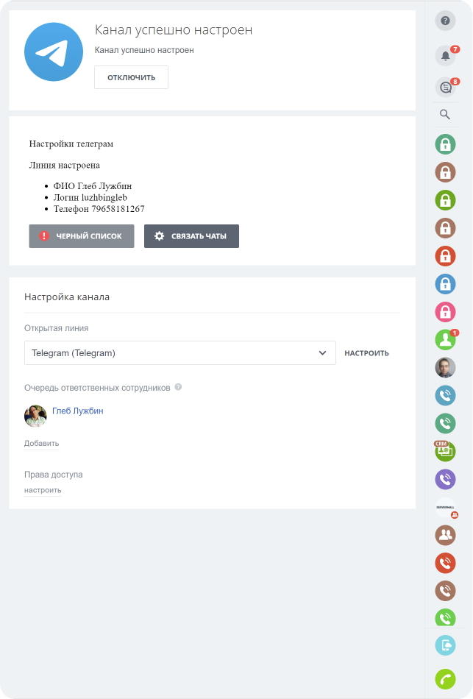Open the red padlock chat
This screenshot has height=699, width=473.
[x=445, y=256]
